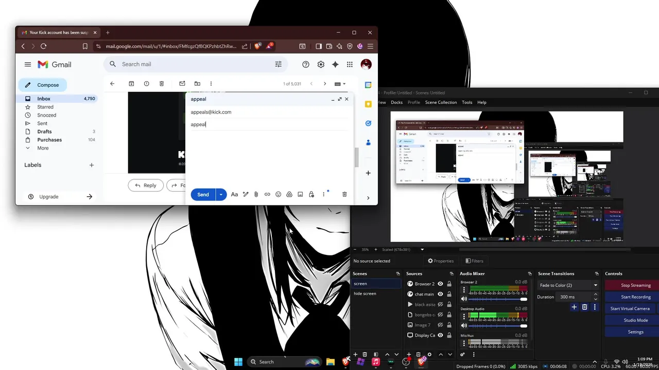Click the Gmail Compose button
The height and width of the screenshot is (370, 659).
tap(43, 85)
